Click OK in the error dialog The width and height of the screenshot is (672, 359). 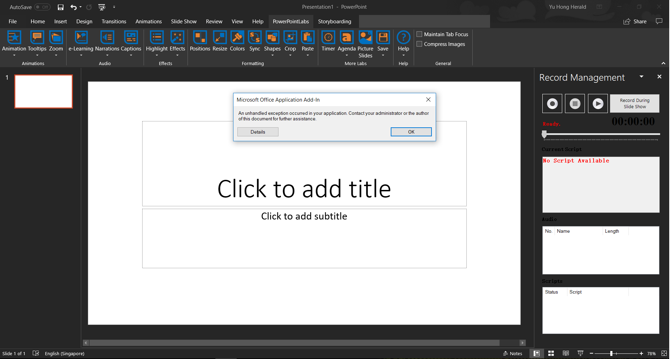coord(411,132)
